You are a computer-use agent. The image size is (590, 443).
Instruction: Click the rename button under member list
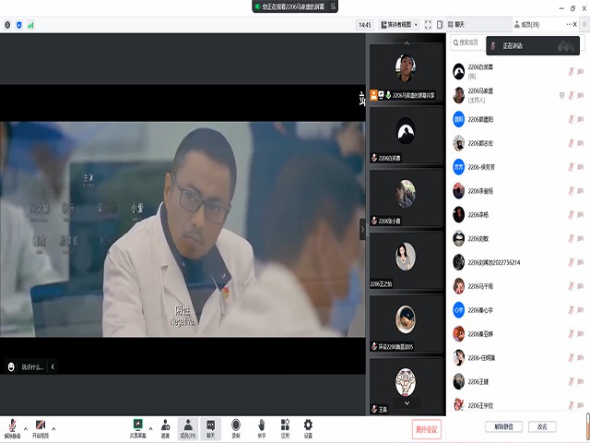coord(542,426)
